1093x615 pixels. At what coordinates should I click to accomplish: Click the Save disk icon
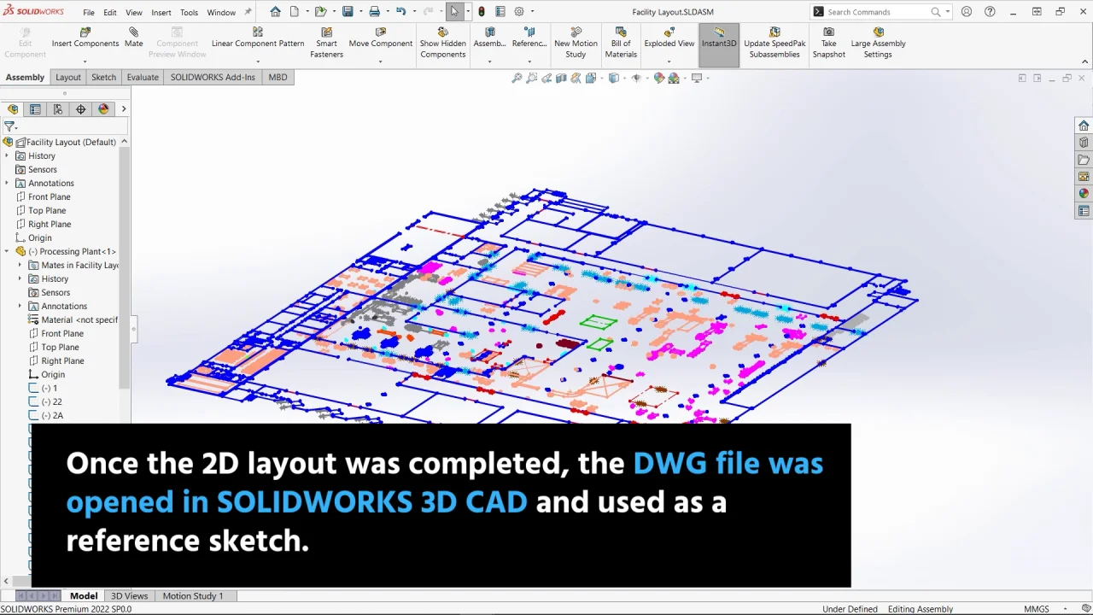[348, 12]
